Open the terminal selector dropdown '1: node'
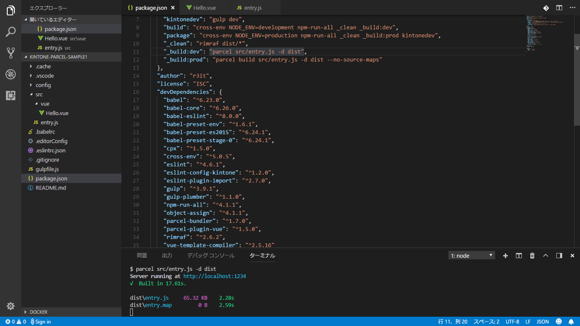Image resolution: width=580 pixels, height=326 pixels. [471, 255]
